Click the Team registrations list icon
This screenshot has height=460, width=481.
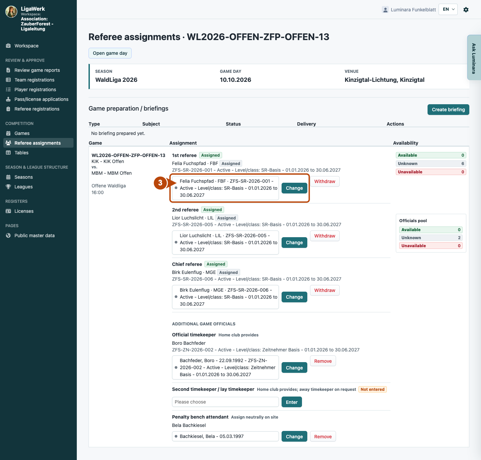pos(8,80)
